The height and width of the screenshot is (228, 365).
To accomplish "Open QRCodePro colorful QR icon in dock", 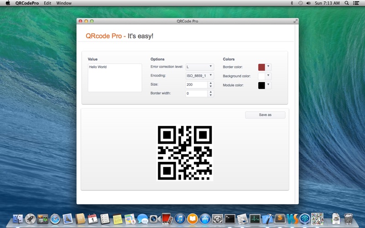I will point(318,219).
